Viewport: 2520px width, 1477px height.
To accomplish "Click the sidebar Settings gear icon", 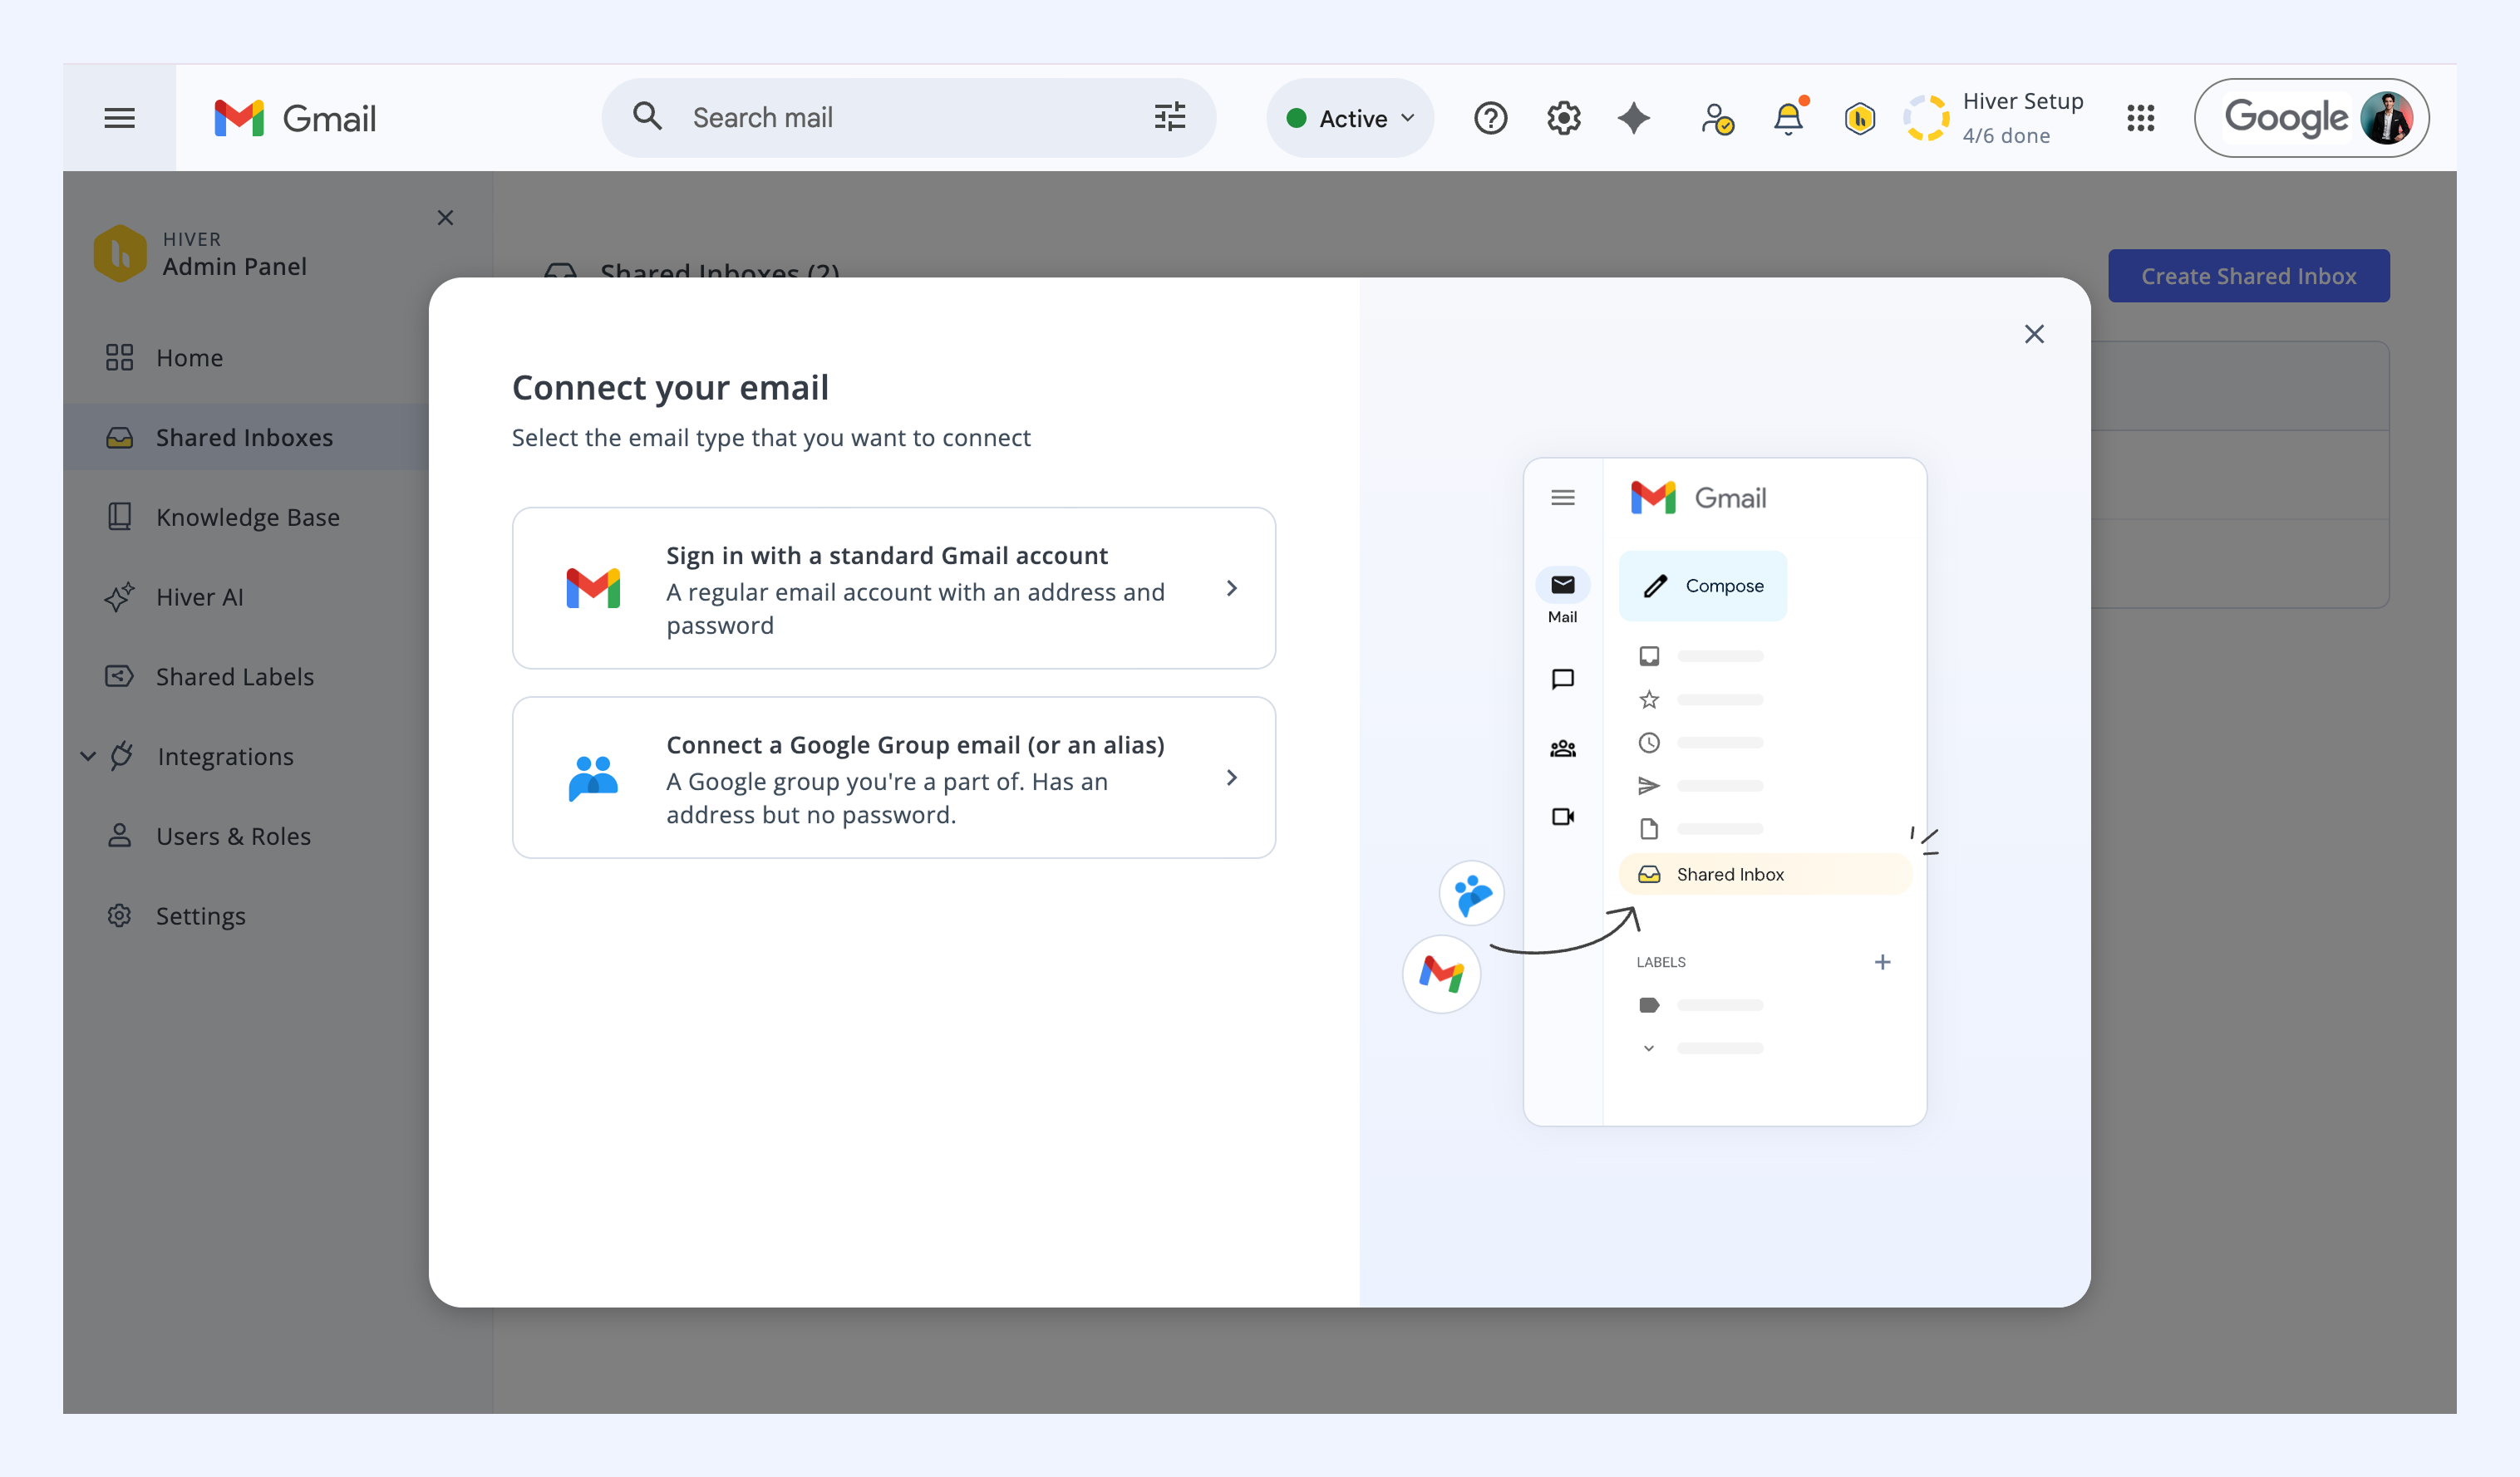I will pyautogui.click(x=119, y=915).
